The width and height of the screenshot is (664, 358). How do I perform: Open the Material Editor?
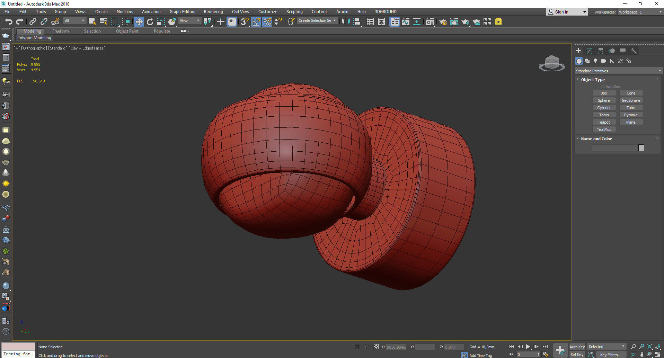(430, 22)
